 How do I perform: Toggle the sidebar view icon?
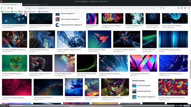pos(182,8)
